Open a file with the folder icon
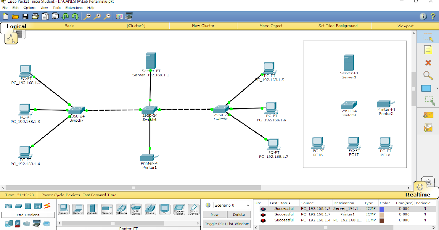The width and height of the screenshot is (439, 230). tap(15, 16)
